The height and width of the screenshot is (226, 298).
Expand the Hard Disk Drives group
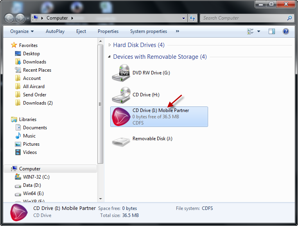tap(110, 45)
